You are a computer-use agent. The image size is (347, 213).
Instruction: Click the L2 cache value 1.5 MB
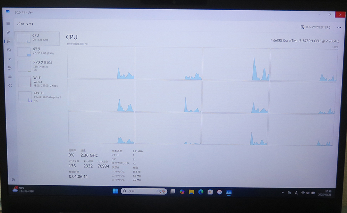coord(137,176)
